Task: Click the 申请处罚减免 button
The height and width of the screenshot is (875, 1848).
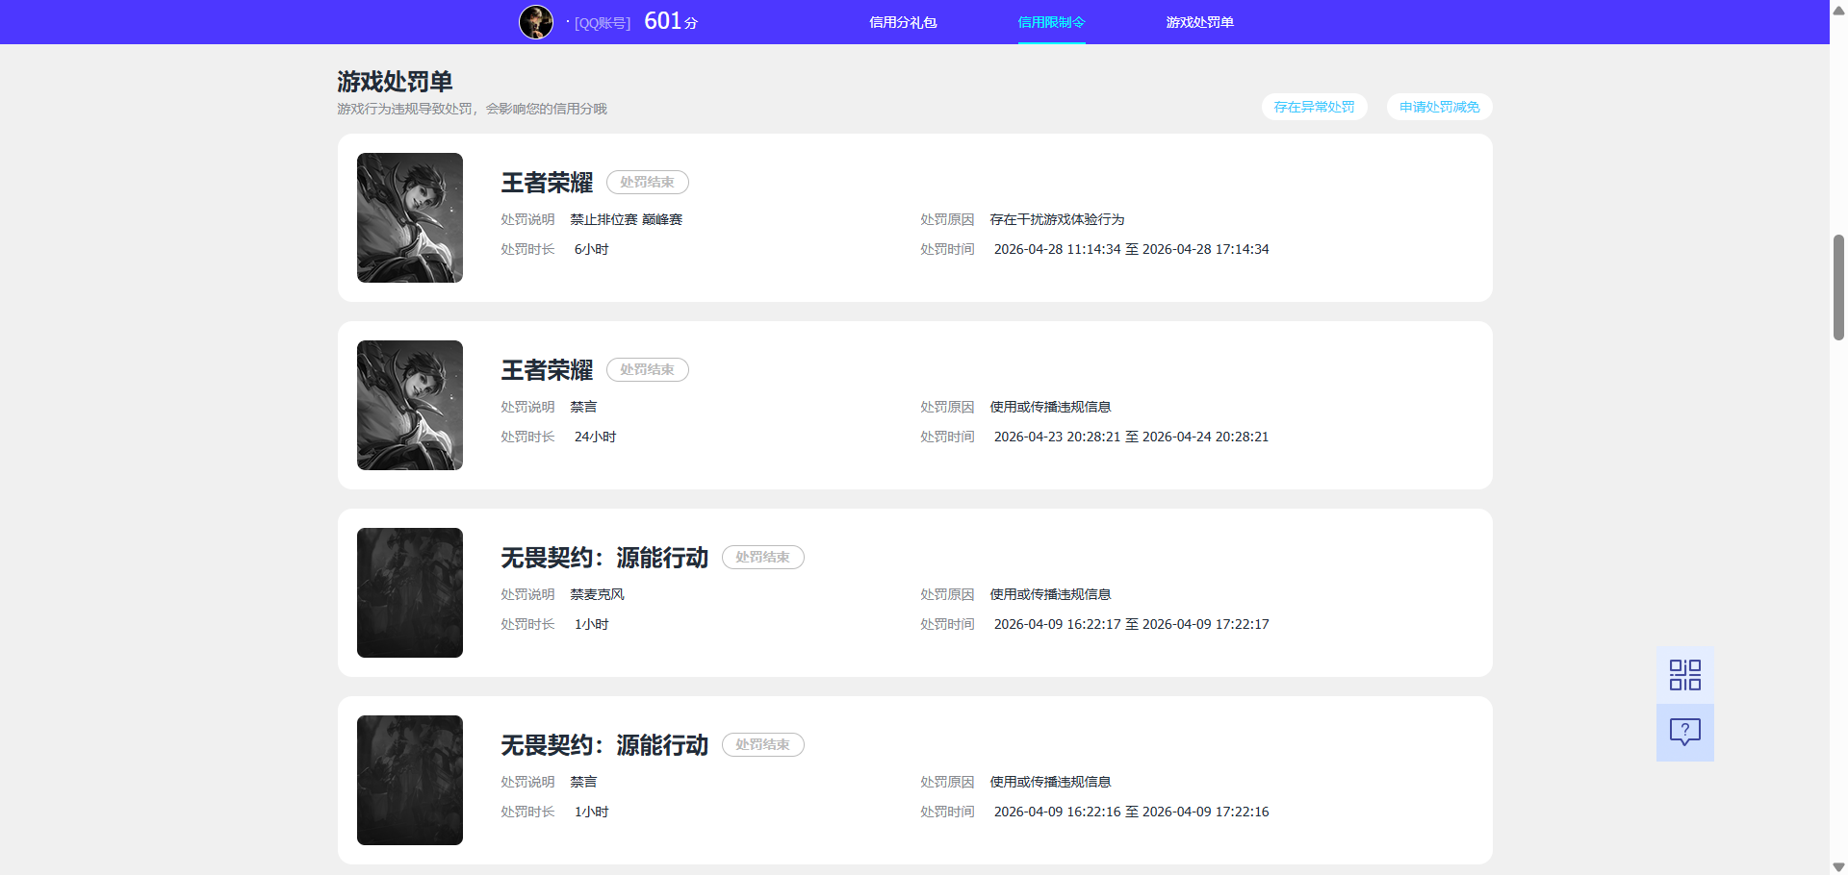Action: point(1439,107)
